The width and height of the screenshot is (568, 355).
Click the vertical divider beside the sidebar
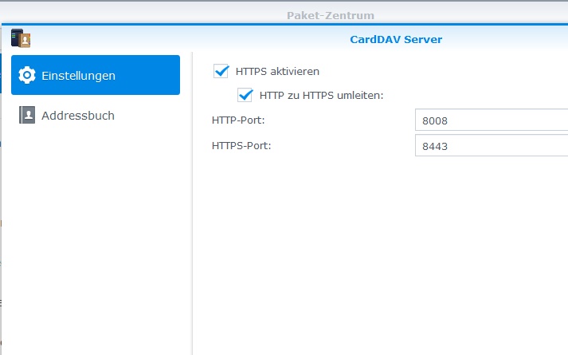(x=192, y=203)
